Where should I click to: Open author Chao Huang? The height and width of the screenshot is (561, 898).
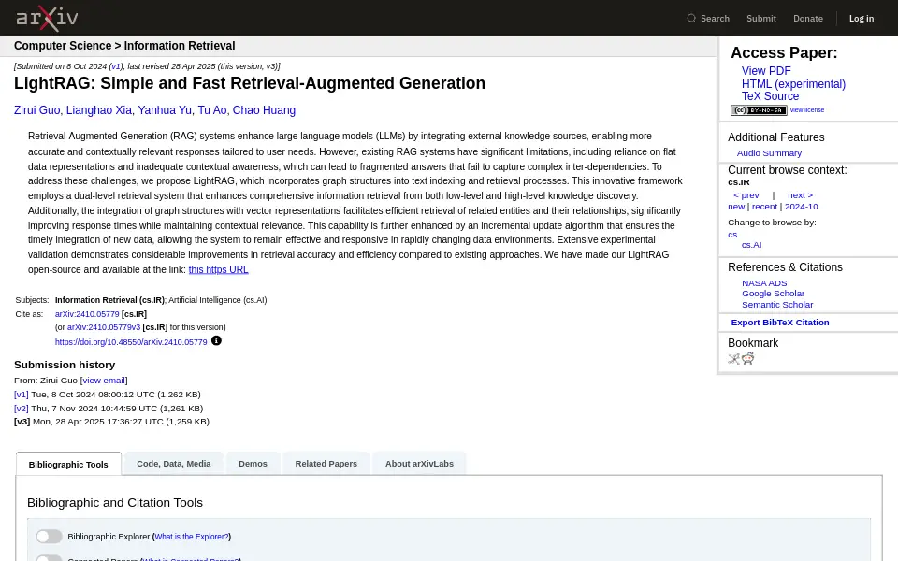(264, 110)
